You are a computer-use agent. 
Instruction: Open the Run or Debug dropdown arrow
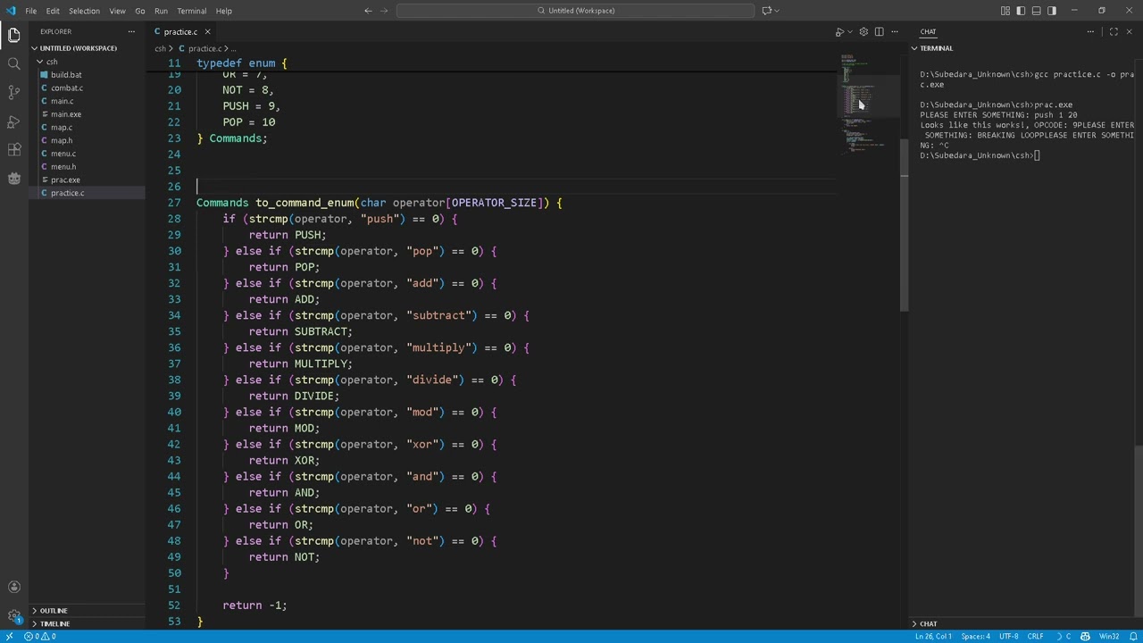[x=849, y=32]
